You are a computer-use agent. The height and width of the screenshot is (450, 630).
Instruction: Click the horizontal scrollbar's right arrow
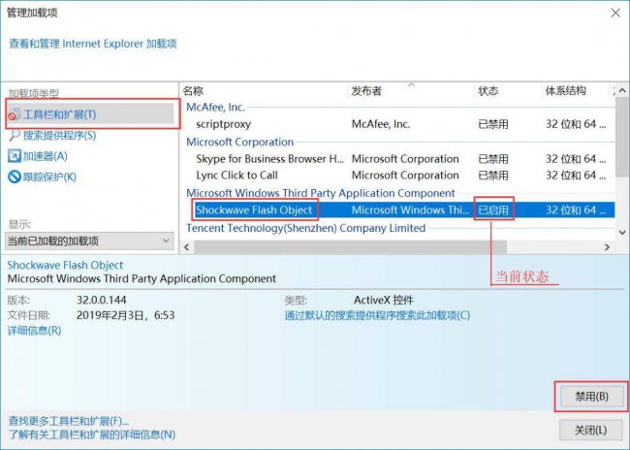[x=607, y=247]
